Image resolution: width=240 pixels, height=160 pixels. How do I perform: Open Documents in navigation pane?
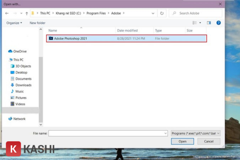click(24, 79)
